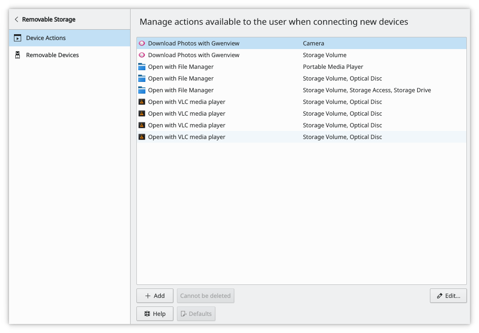Open the Edit dialog for the selected action

448,296
